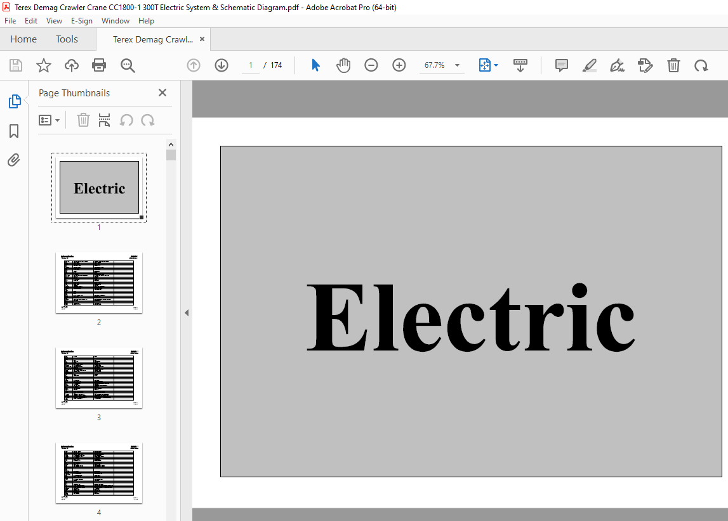
Task: Open thumbnails options dropdown menu
Action: [50, 120]
